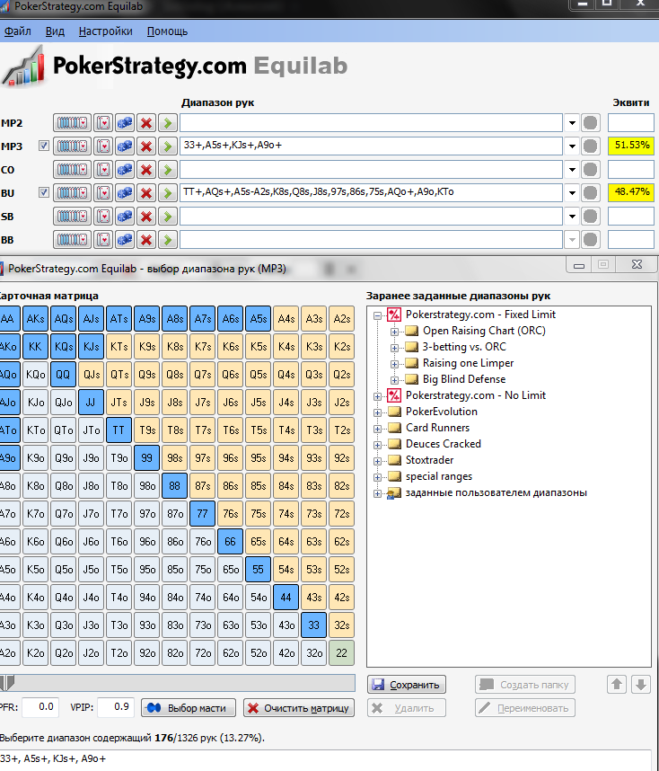Clear the MP3 range with red X

pos(146,146)
